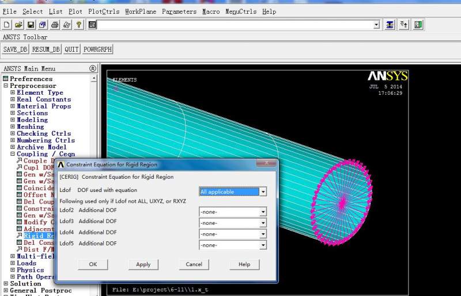Screen dimensions: 461x296
Task: Click the main menu scroll-up arrow
Action: coord(94,78)
